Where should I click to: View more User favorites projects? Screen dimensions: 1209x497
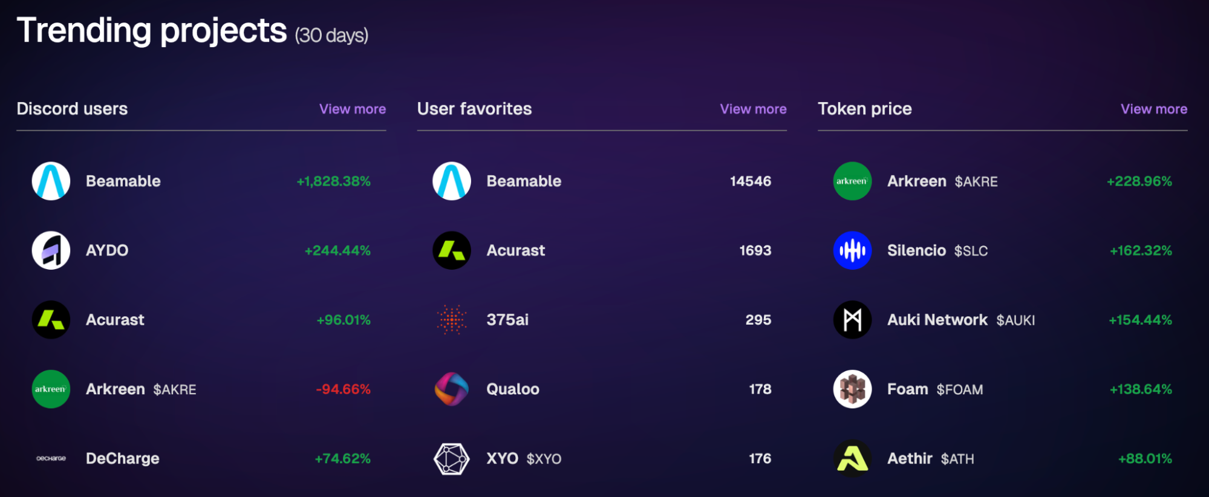[753, 109]
